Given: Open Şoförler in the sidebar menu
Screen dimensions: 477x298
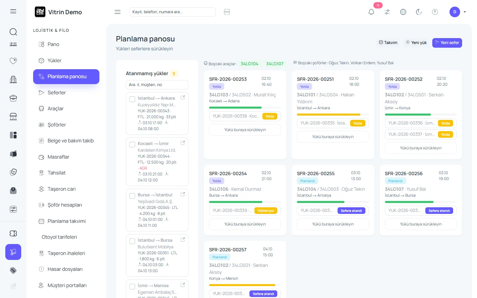Looking at the screenshot, I should (66, 125).
